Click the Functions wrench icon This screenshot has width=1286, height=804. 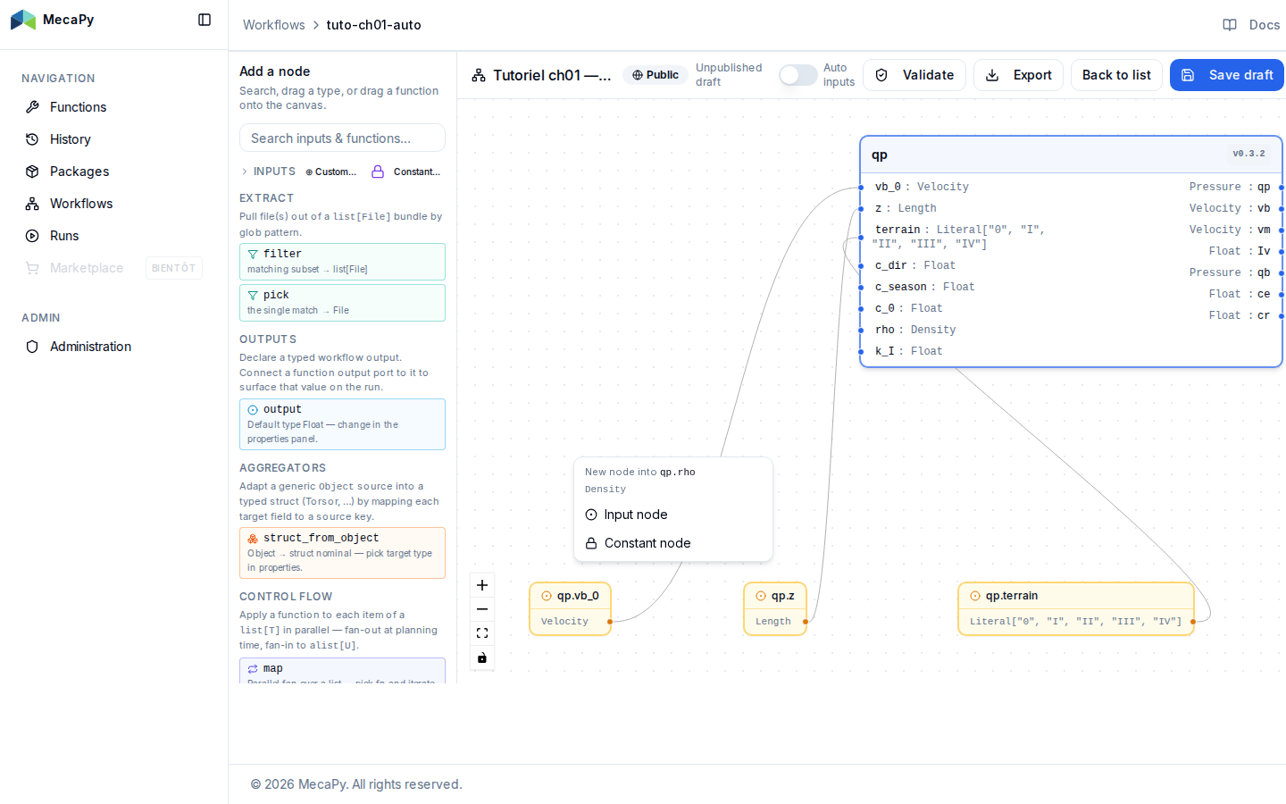32,107
